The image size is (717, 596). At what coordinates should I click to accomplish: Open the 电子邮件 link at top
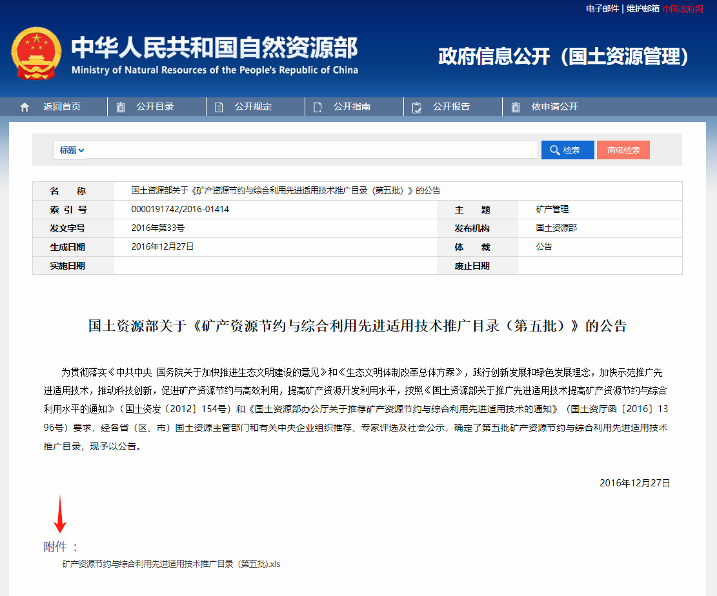coord(602,8)
